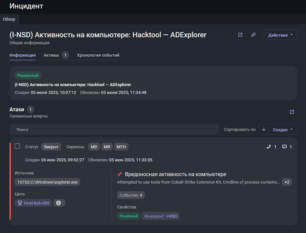Screen dimensions: 306x233
Task: Open the Хронология событий tab
Action: (x=98, y=55)
